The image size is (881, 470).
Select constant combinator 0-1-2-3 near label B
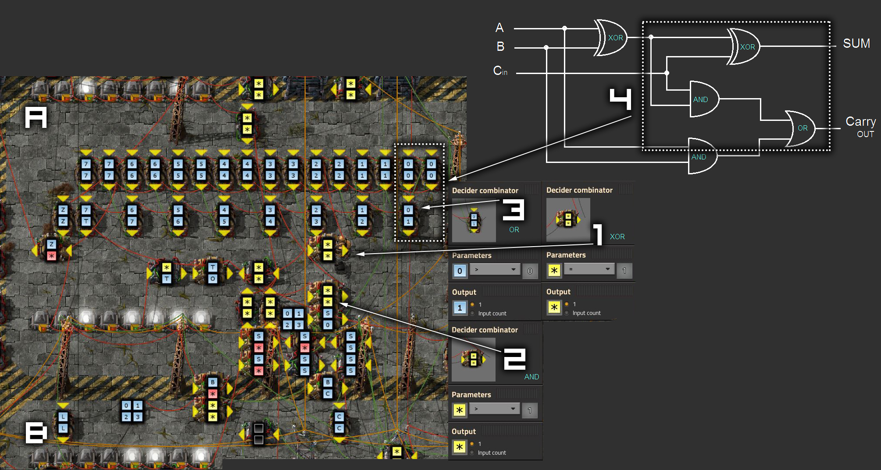(x=132, y=411)
